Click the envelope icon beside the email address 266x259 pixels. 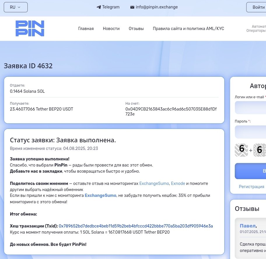point(132,7)
